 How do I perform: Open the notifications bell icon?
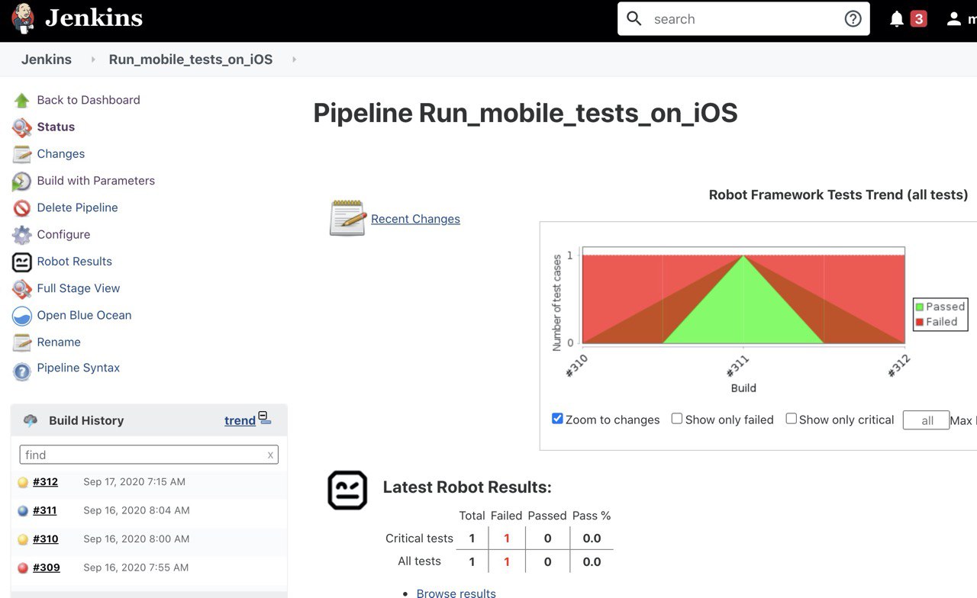click(897, 19)
